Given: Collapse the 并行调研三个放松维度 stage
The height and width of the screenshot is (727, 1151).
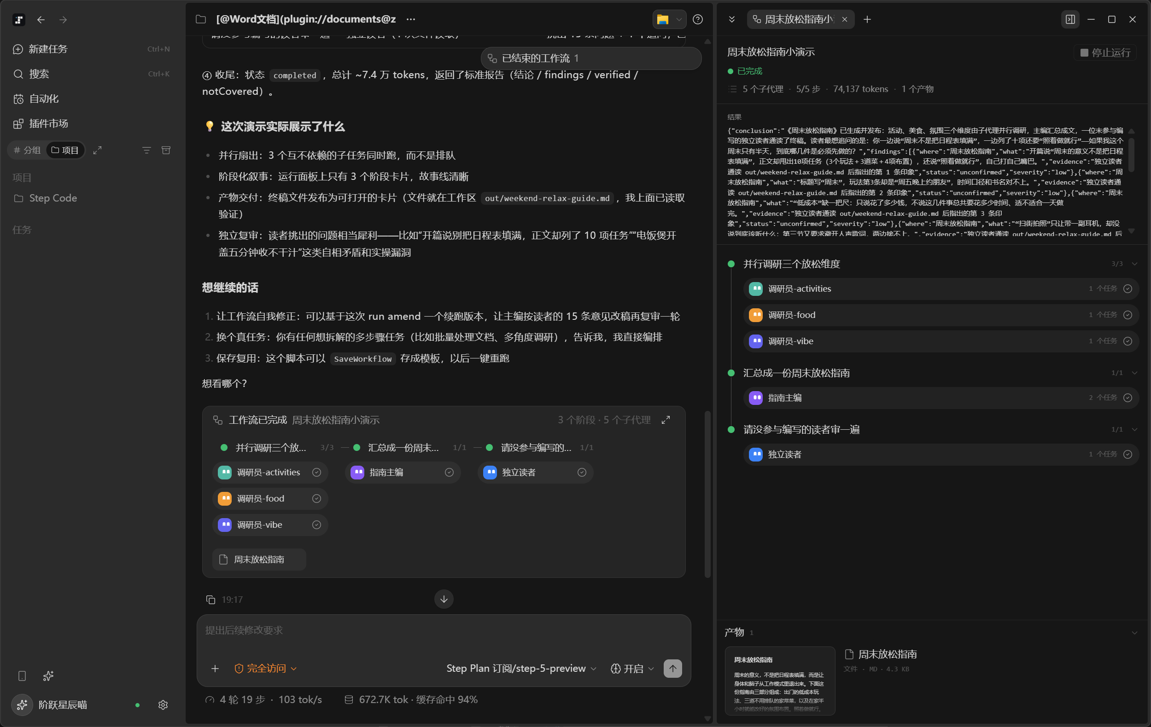Looking at the screenshot, I should click(x=1134, y=264).
